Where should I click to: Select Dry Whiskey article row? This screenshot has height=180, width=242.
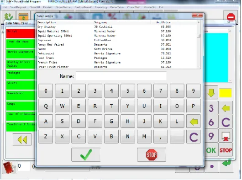[x=117, y=26]
